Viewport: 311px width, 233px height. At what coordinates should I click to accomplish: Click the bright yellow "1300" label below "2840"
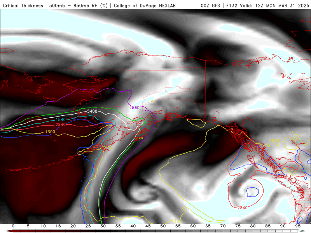[50, 132]
